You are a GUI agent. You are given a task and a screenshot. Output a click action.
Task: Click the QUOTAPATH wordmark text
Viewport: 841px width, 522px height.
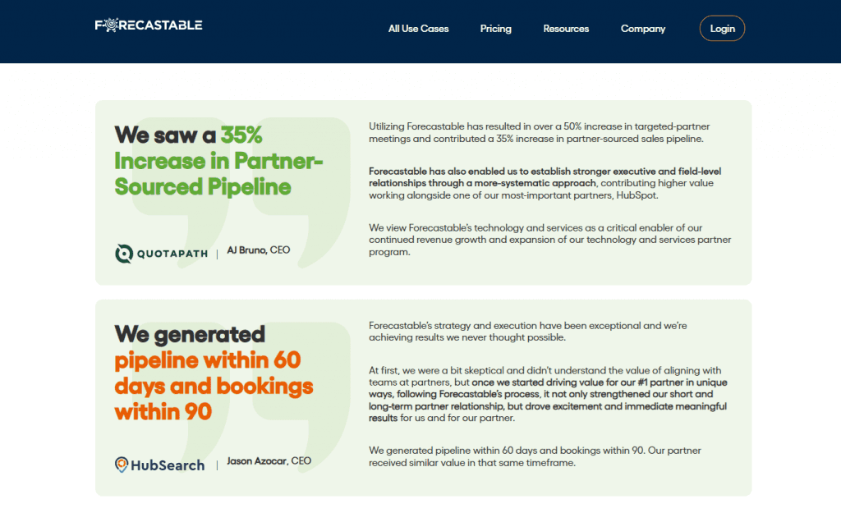click(174, 254)
